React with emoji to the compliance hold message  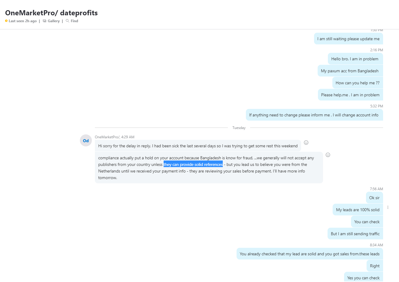click(x=328, y=155)
